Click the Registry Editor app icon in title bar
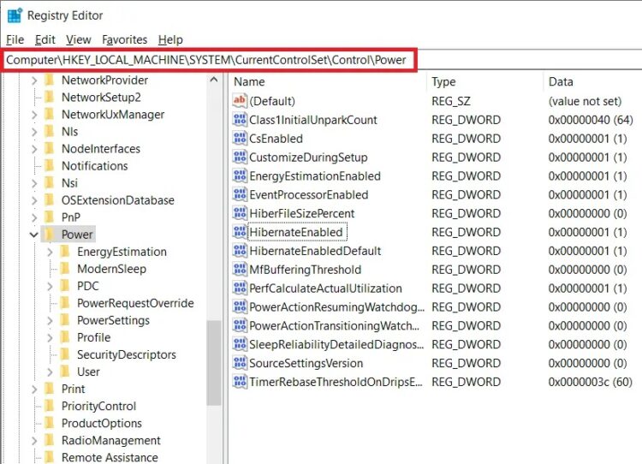The image size is (642, 464). click(x=15, y=15)
